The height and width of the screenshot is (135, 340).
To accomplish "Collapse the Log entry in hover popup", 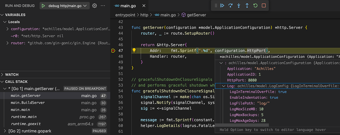I will pyautogui.click(x=224, y=86).
